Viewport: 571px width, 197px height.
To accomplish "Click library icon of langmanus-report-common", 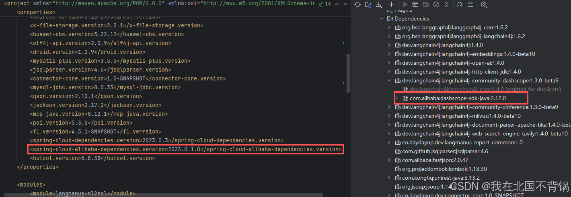I will (x=398, y=142).
